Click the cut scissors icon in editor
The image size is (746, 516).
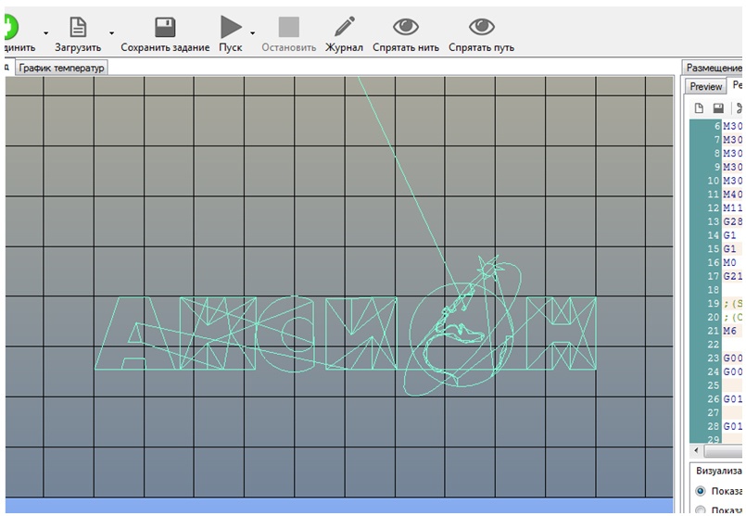click(x=739, y=108)
